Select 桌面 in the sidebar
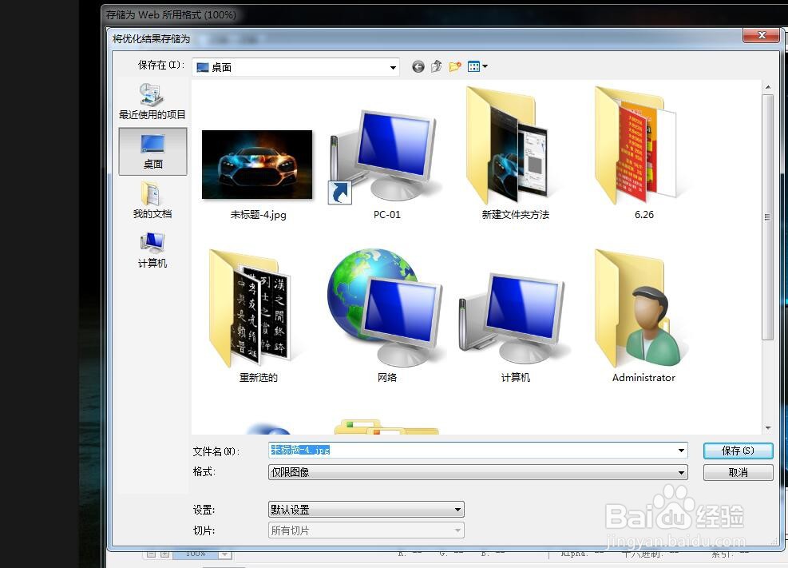 [x=152, y=152]
